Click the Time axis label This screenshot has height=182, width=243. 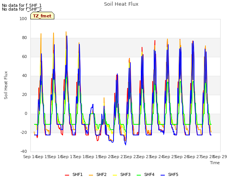click(215, 163)
